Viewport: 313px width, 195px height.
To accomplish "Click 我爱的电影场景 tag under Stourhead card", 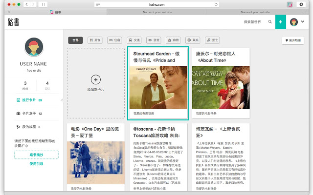I will [x=143, y=114].
